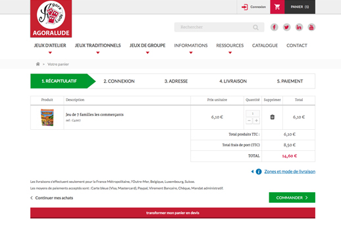Go to home via breadcrumb house icon

pos(38,64)
